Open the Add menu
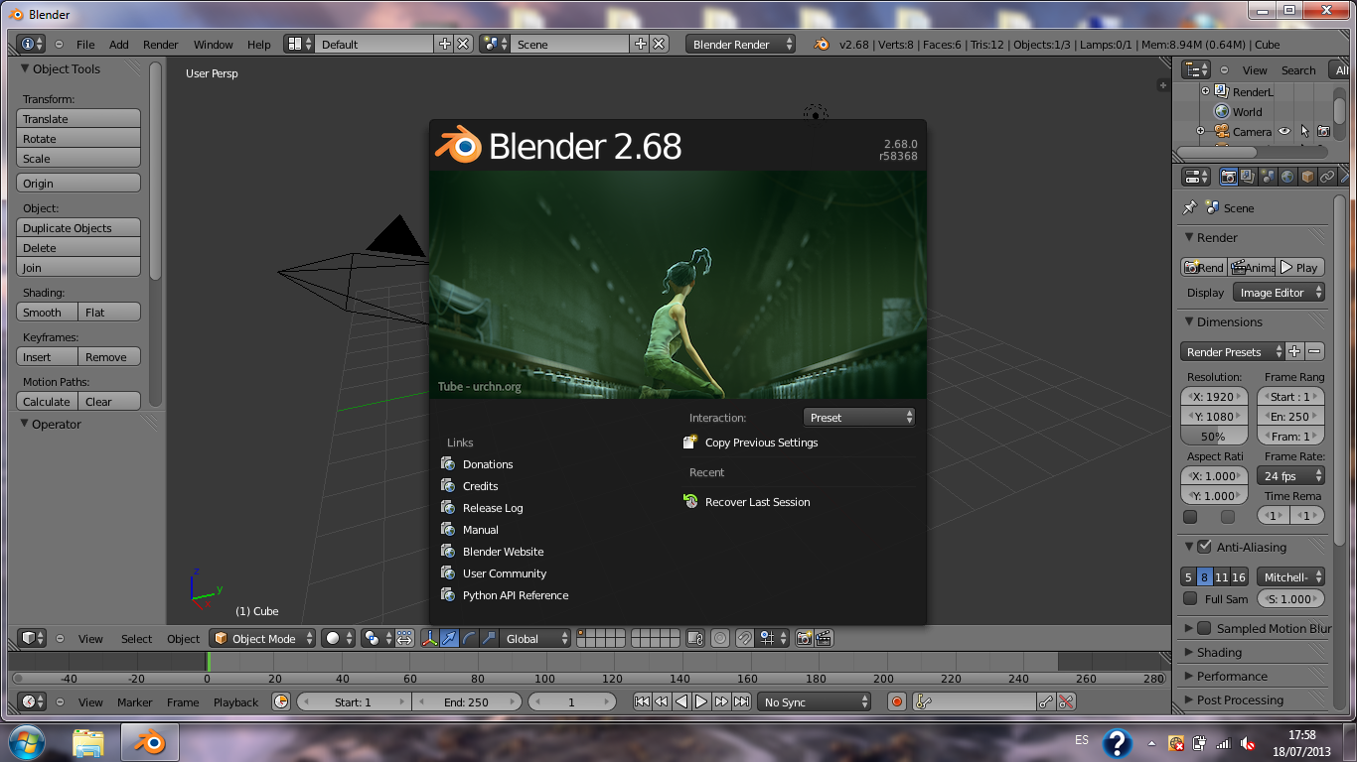This screenshot has height=762, width=1357. coord(119,45)
